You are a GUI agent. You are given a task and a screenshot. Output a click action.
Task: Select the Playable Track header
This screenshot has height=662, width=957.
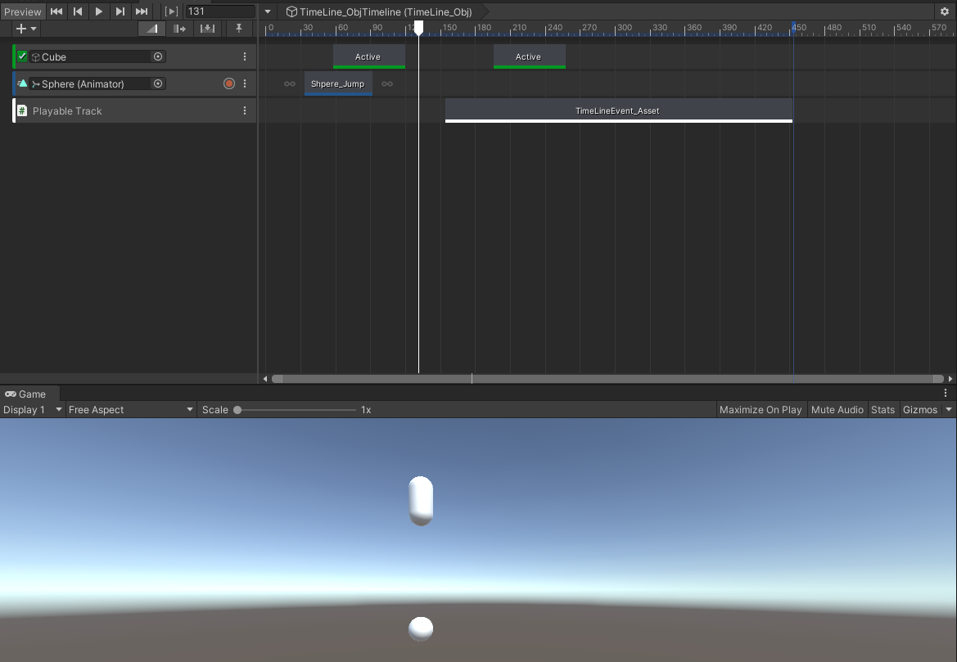pyautogui.click(x=134, y=110)
